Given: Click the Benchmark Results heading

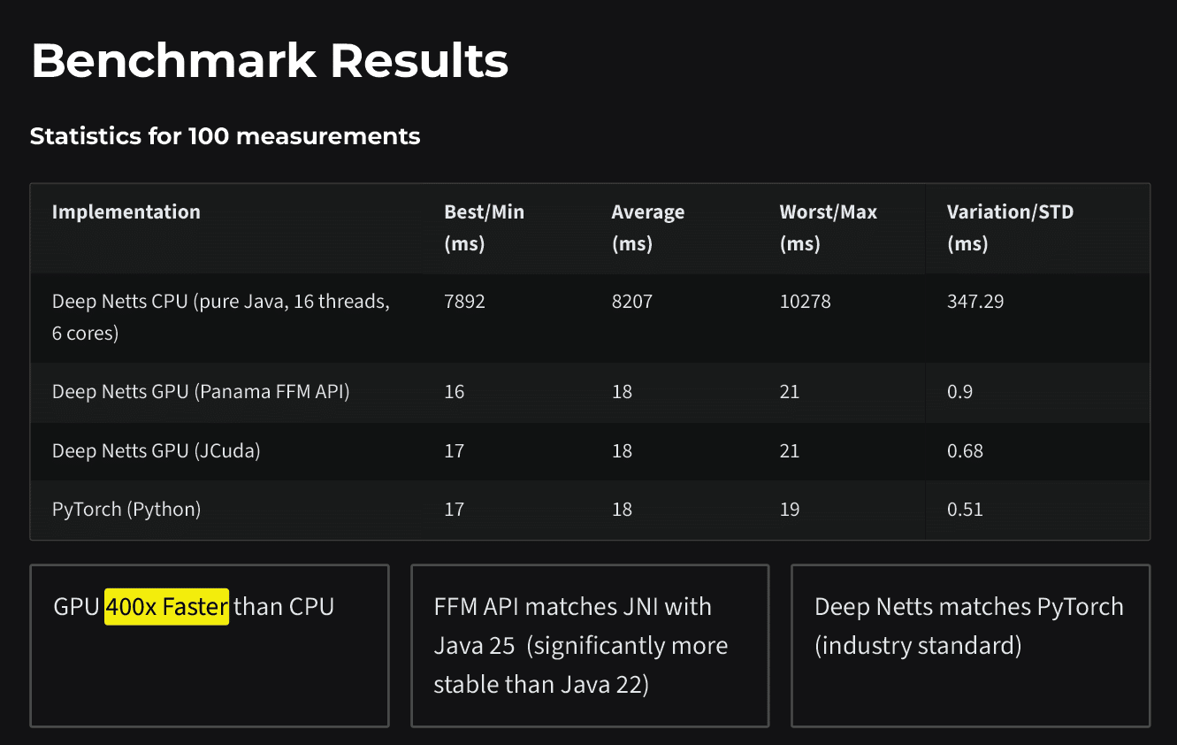Looking at the screenshot, I should coord(270,61).
